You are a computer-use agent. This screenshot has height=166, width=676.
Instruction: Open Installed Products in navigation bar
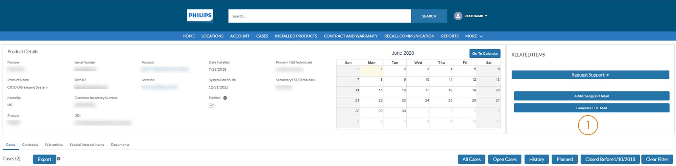pos(296,36)
